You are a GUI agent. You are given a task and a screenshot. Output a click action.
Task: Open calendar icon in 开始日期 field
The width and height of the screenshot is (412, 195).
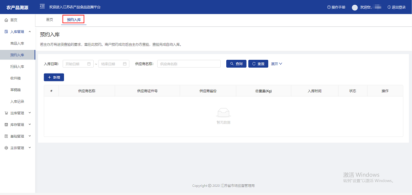pyautogui.click(x=89, y=64)
